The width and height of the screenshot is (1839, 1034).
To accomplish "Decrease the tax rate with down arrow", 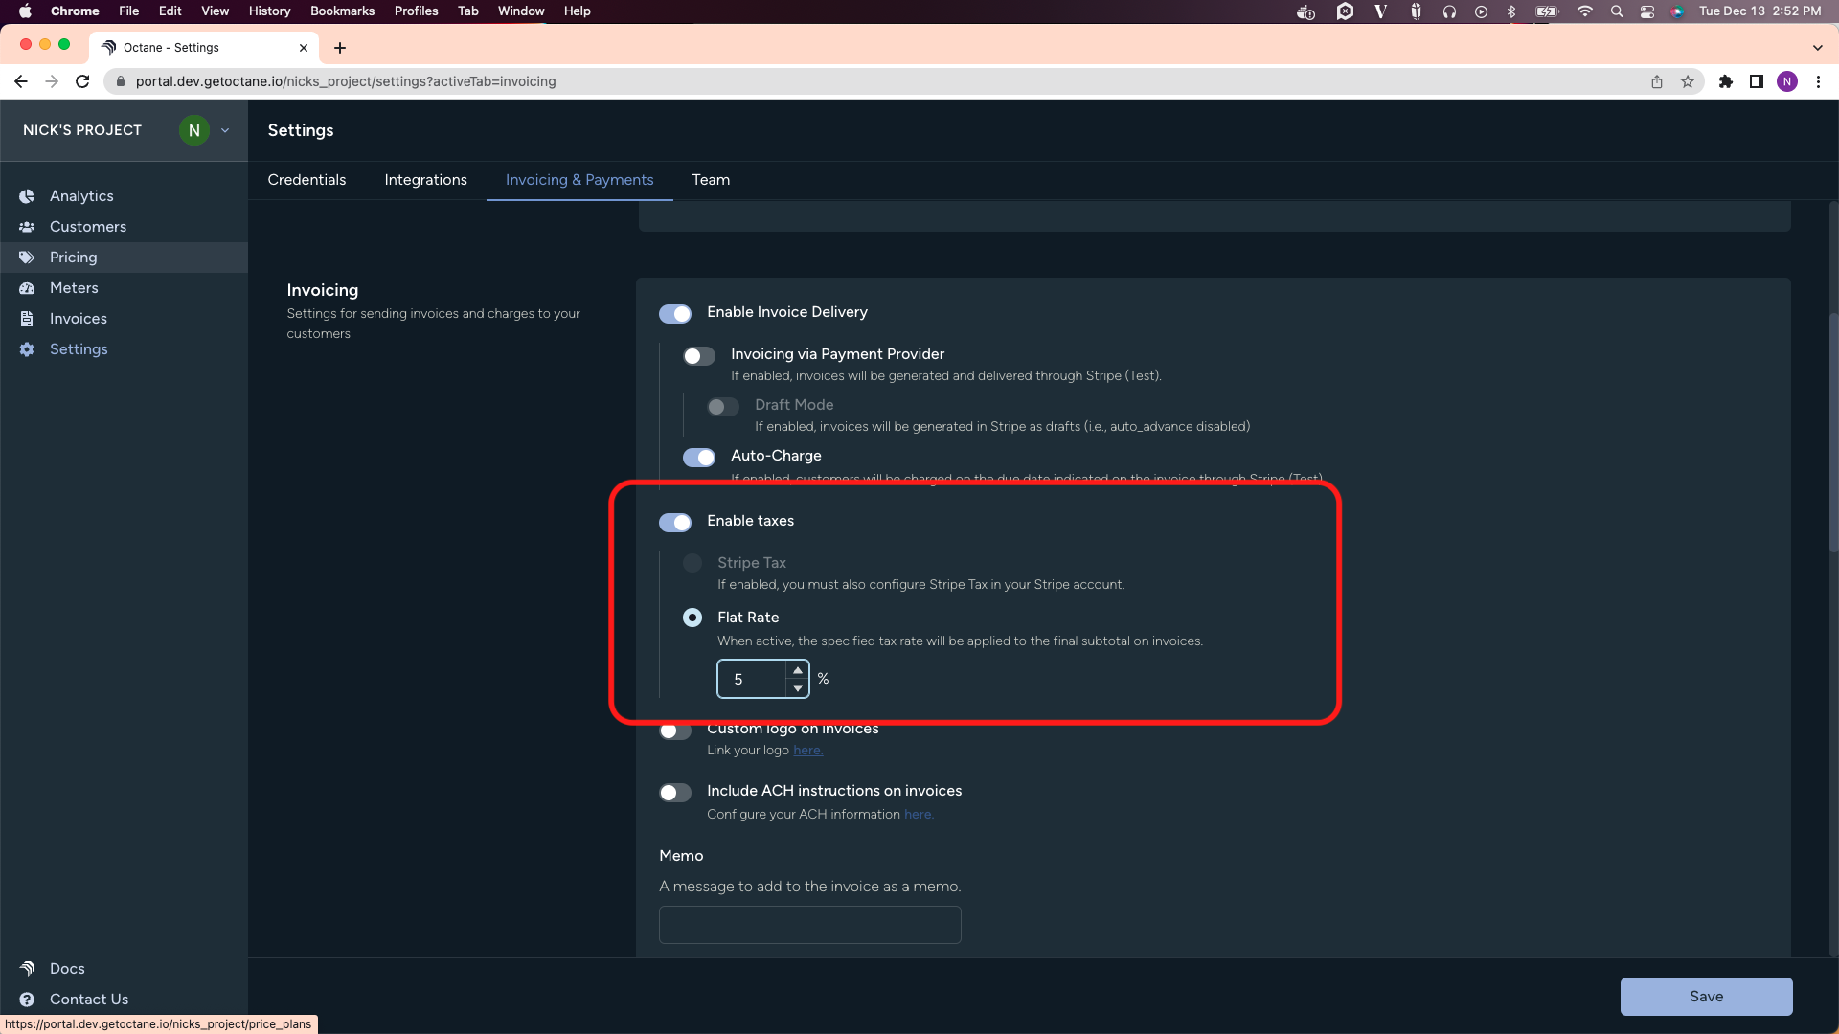I will click(x=798, y=688).
